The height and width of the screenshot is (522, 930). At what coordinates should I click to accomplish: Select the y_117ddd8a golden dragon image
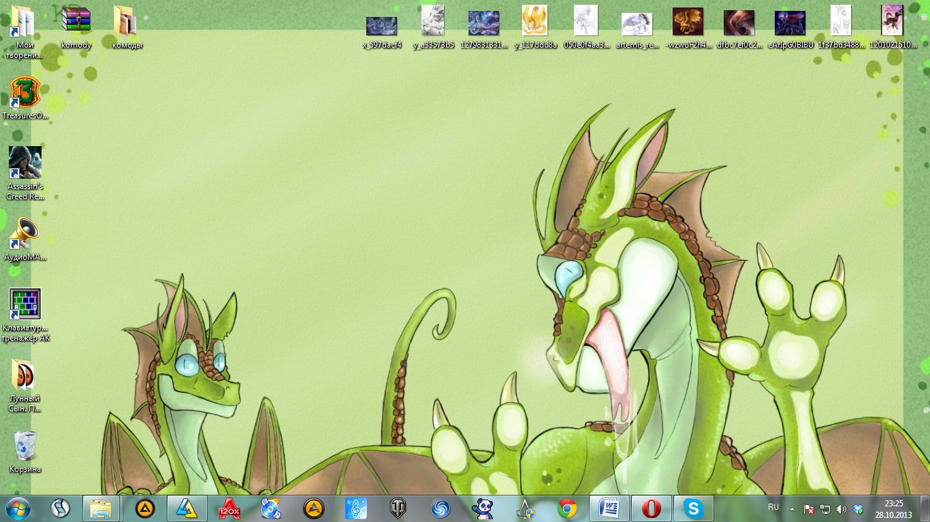pos(535,28)
